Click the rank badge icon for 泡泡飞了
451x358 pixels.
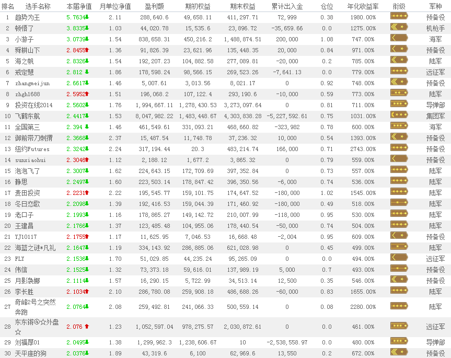click(x=399, y=170)
